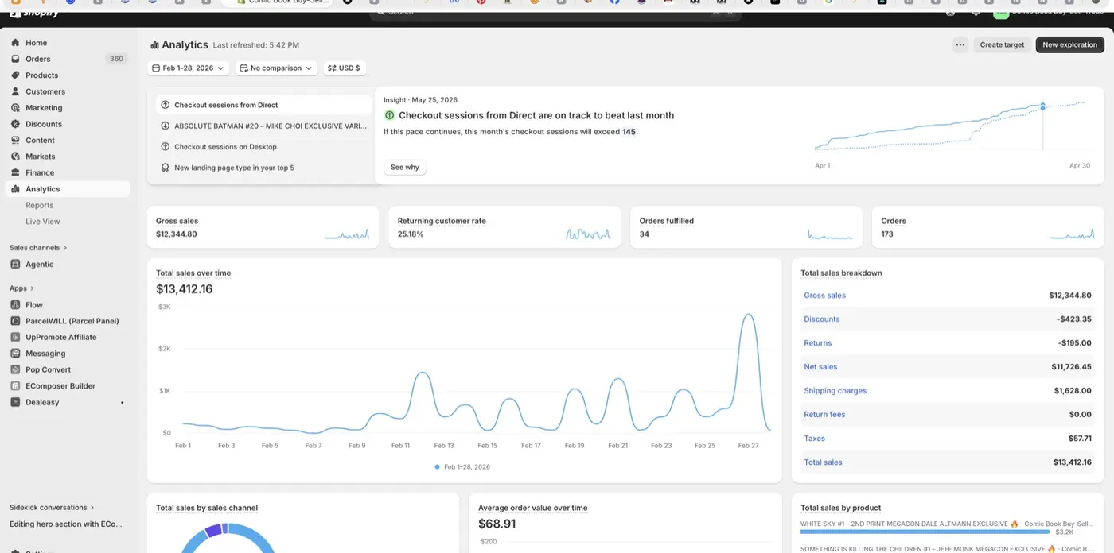Click the Create target button
This screenshot has height=553, width=1114.
click(x=1002, y=44)
